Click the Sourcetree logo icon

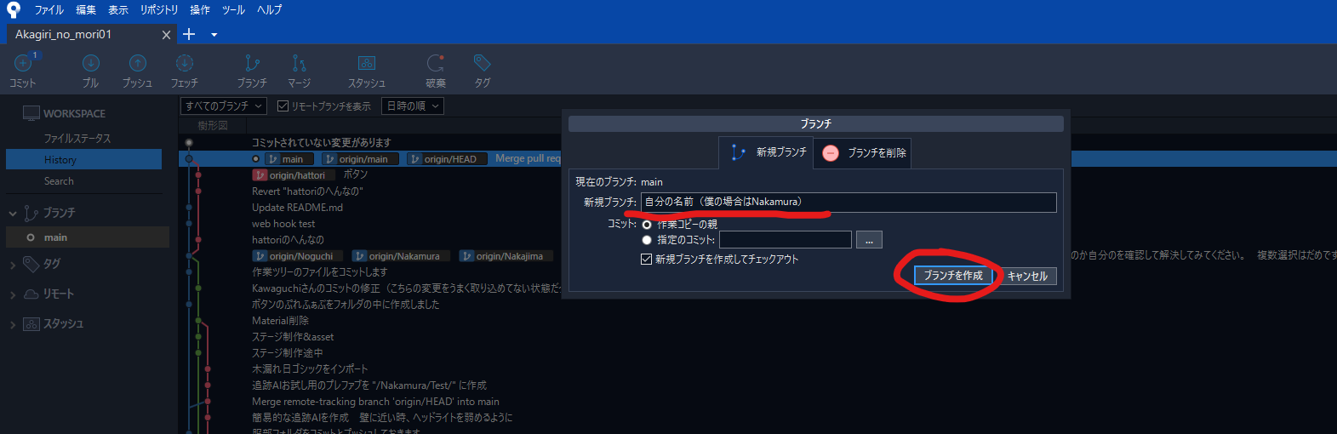13,9
